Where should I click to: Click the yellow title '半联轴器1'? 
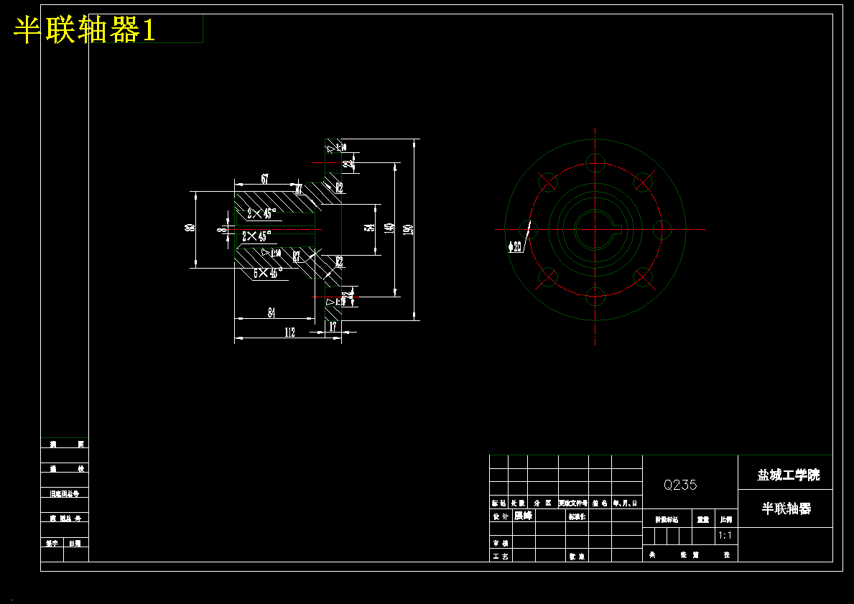pos(85,29)
